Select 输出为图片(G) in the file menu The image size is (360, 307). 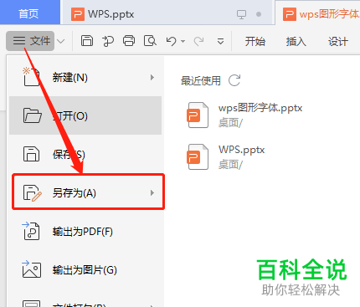pyautogui.click(x=85, y=270)
